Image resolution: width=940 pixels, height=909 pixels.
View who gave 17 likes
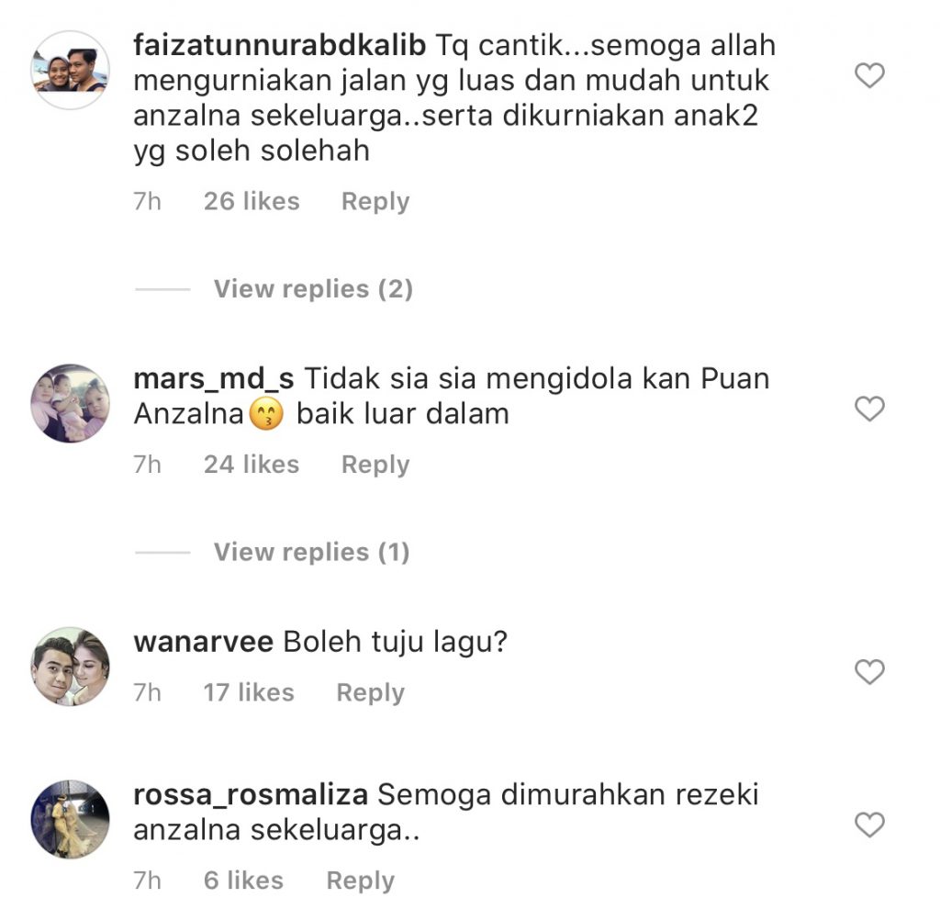(x=249, y=692)
